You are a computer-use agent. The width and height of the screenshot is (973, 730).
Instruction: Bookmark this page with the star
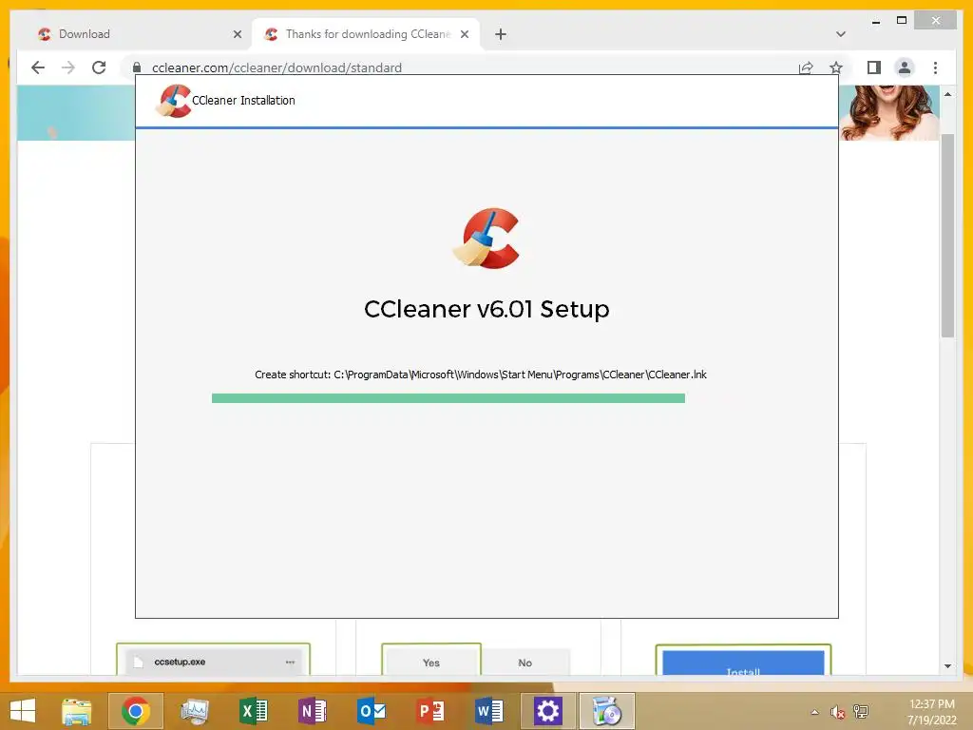tap(836, 67)
